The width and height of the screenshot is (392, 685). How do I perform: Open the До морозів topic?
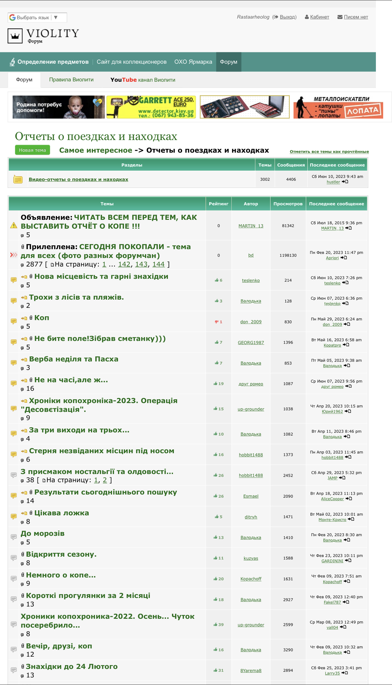coord(43,534)
